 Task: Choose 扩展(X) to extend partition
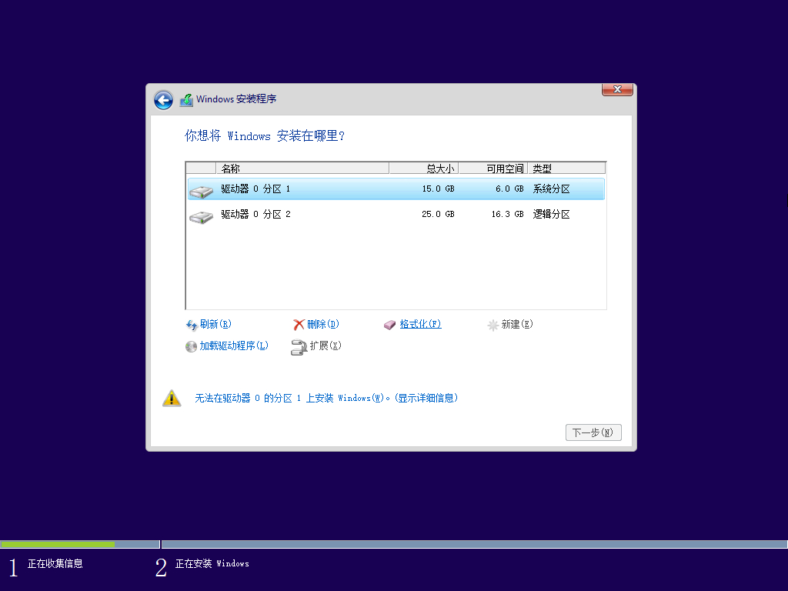coord(326,346)
